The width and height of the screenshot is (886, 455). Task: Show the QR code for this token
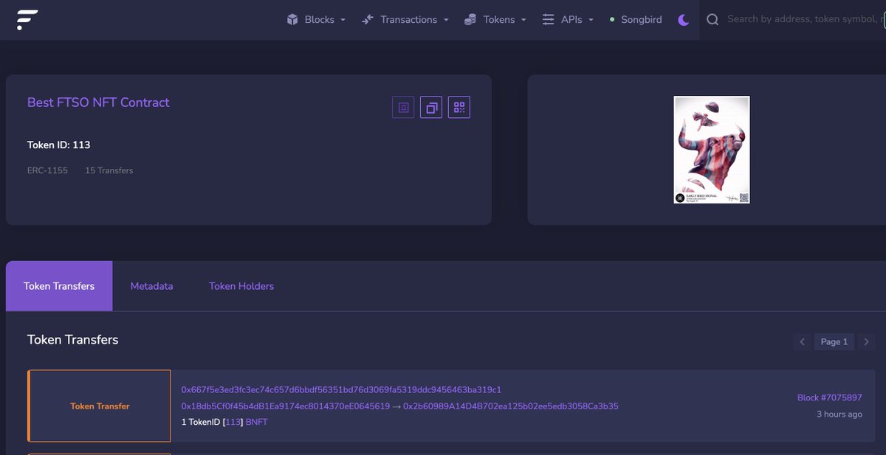pyautogui.click(x=459, y=108)
